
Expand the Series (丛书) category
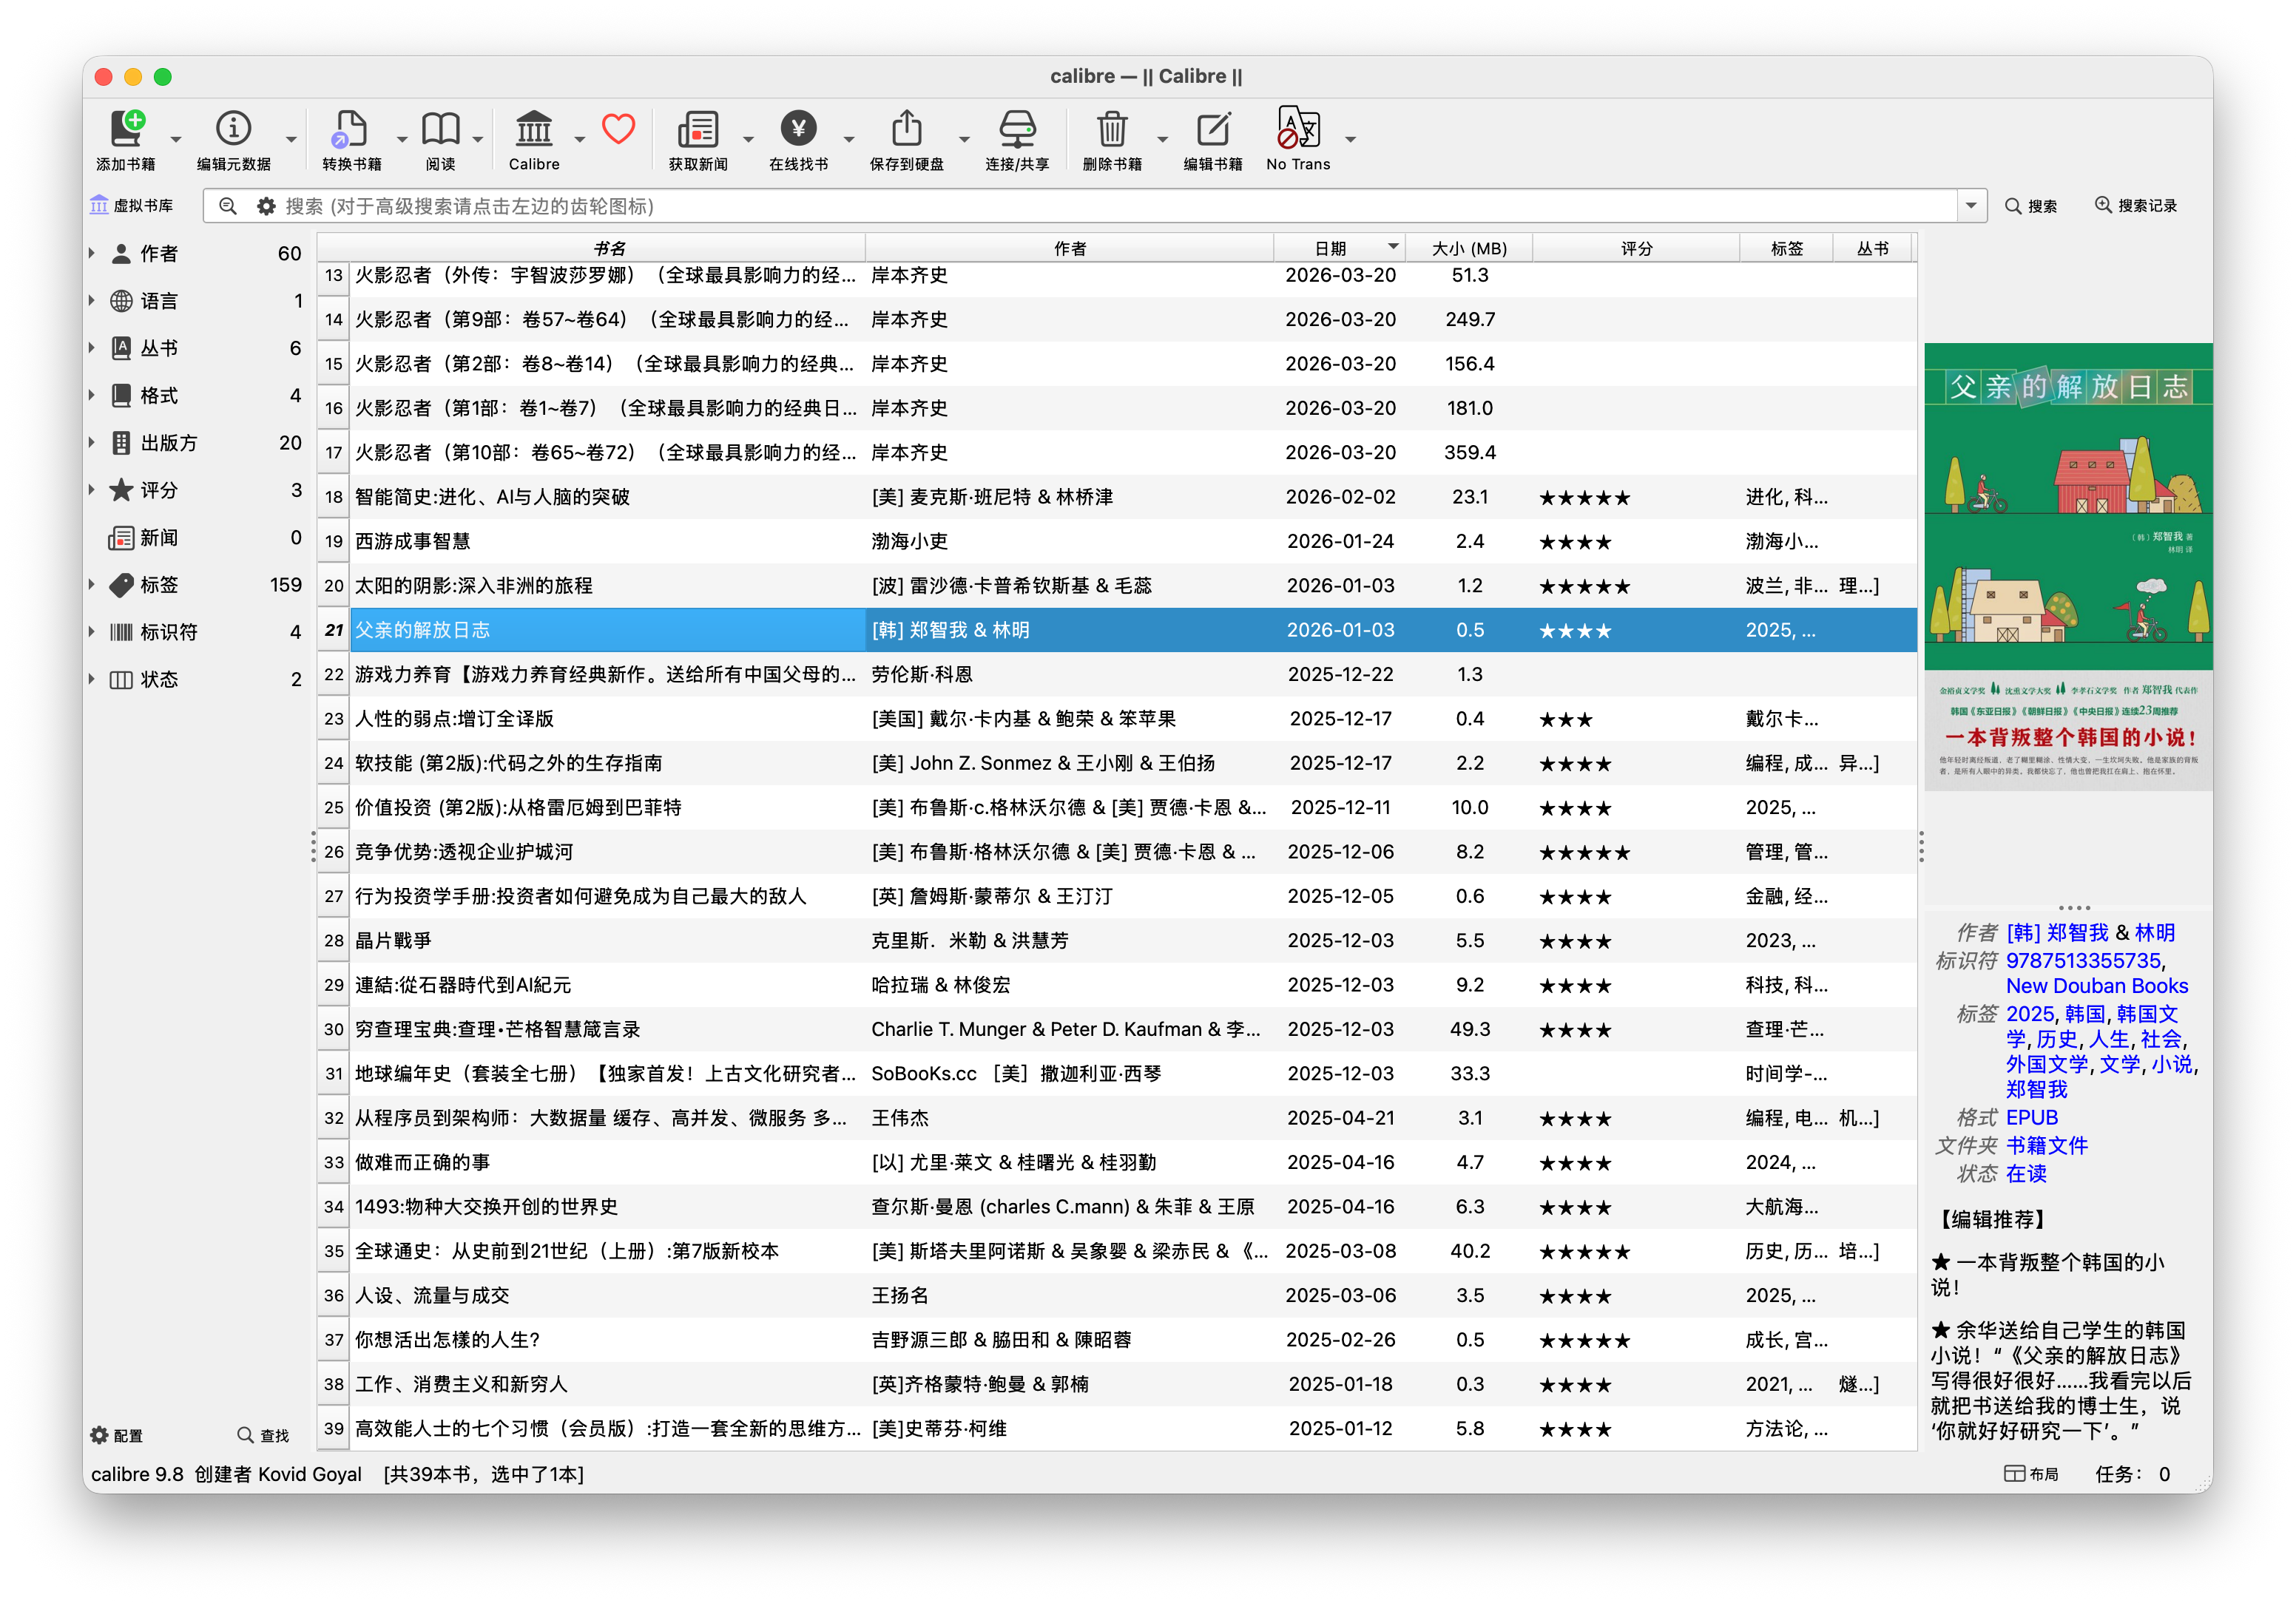pyautogui.click(x=92, y=349)
